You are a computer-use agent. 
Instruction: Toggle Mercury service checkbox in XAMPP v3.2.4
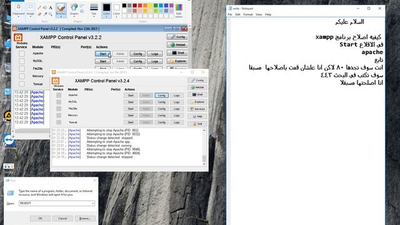point(59,116)
